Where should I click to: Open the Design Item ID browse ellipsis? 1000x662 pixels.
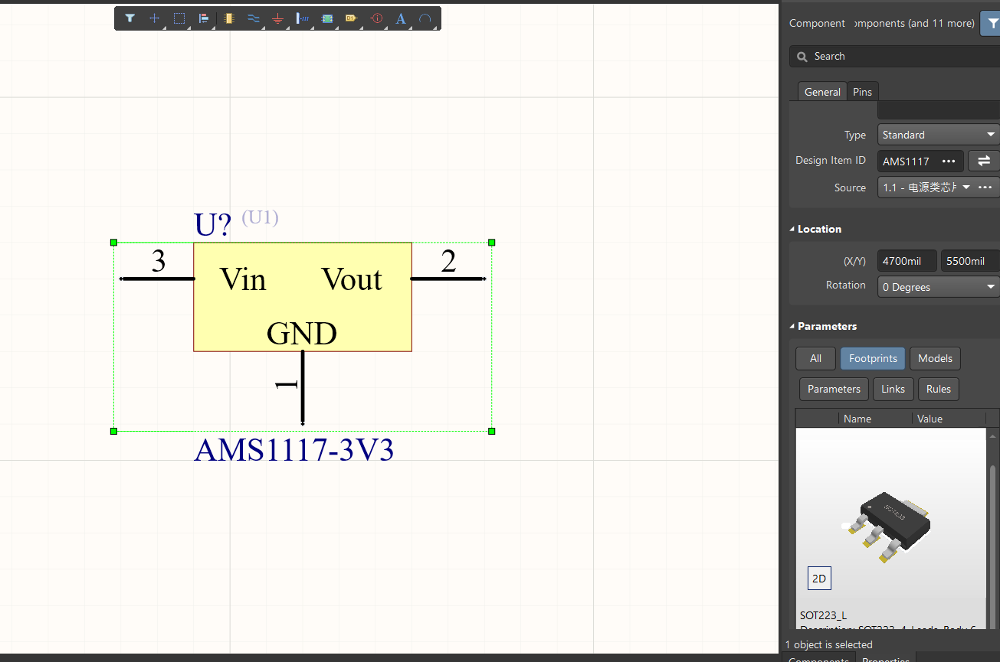[949, 161]
